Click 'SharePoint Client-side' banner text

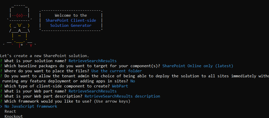[71, 20]
